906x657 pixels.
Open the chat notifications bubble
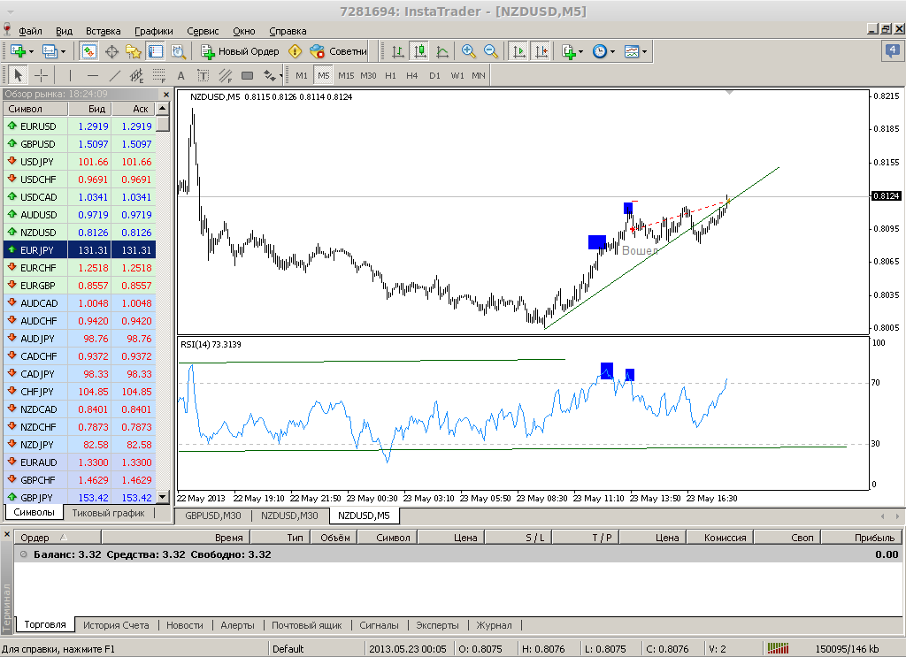tap(892, 50)
